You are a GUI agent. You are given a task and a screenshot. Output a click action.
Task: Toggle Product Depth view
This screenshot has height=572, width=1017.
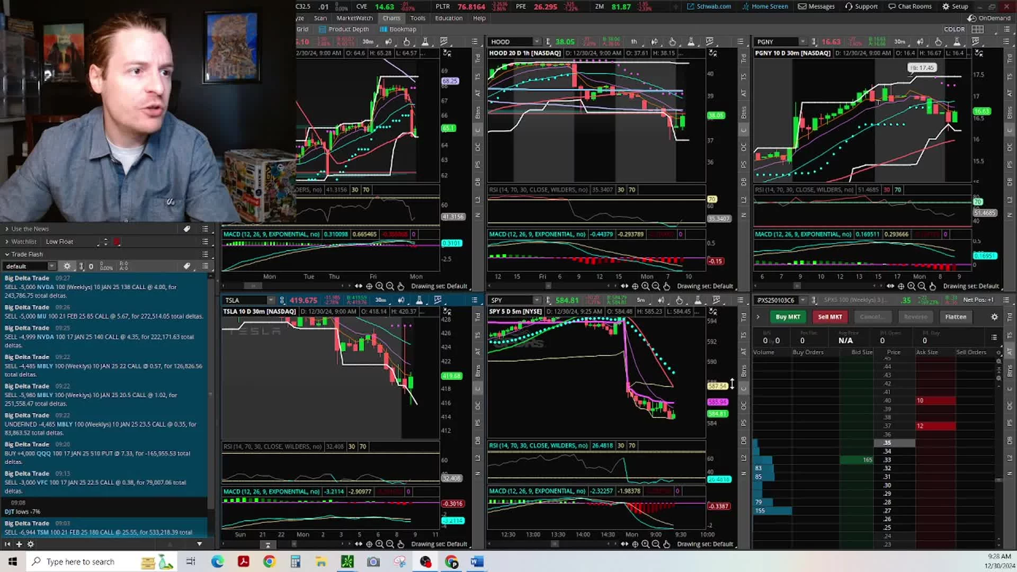point(344,29)
